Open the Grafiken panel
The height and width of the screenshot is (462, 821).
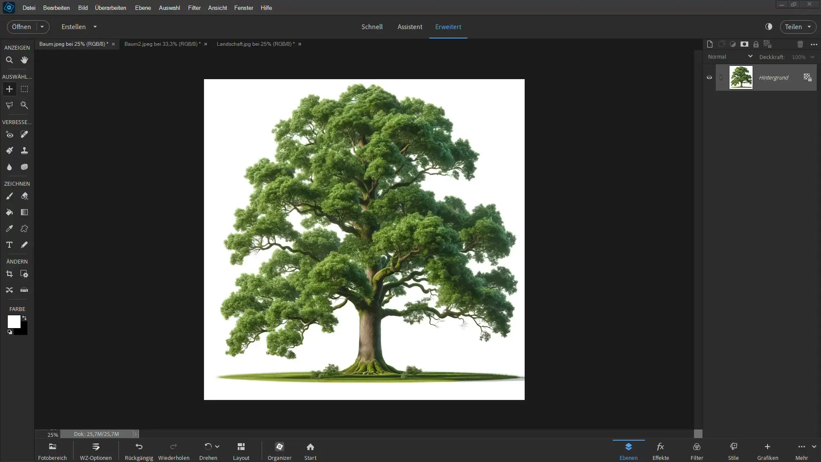768,451
